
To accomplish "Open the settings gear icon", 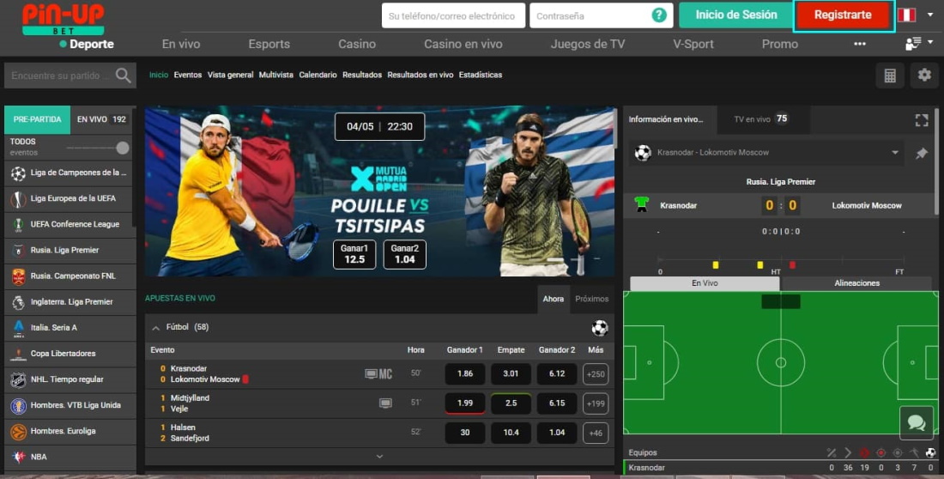I will [924, 76].
